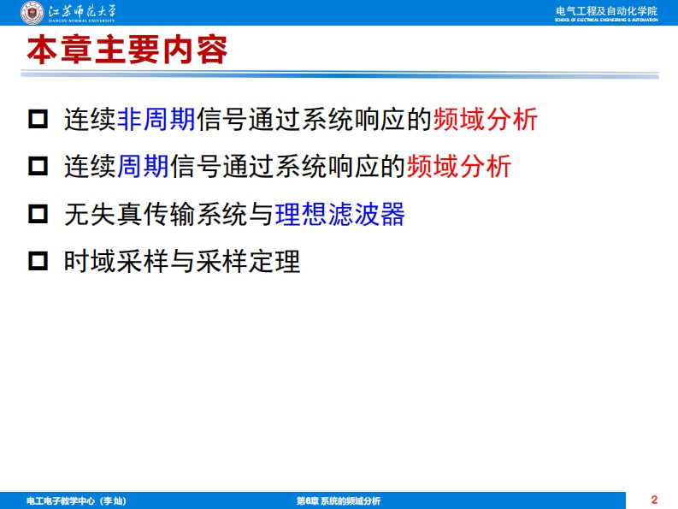Click the square bullet before 连续非周期信号
678x509 pixels.
point(38,119)
